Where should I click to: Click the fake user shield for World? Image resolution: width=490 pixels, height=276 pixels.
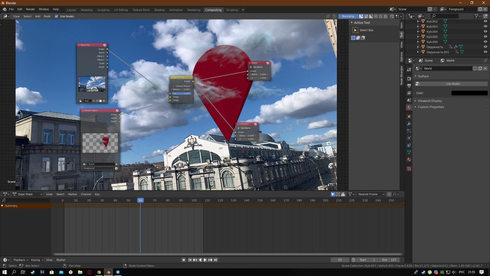pos(475,68)
